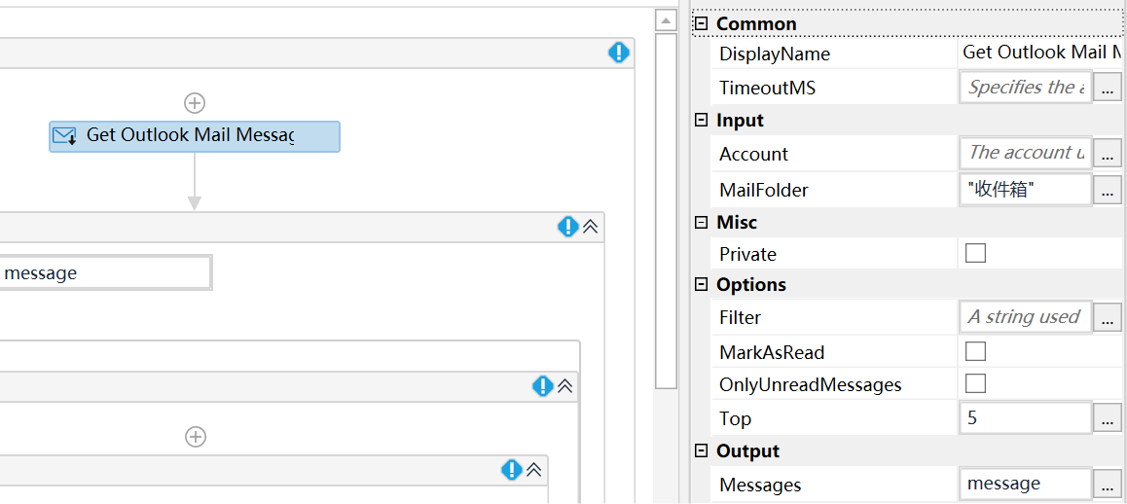Enable the OnlyUnreadMessages checkbox

pos(975,384)
